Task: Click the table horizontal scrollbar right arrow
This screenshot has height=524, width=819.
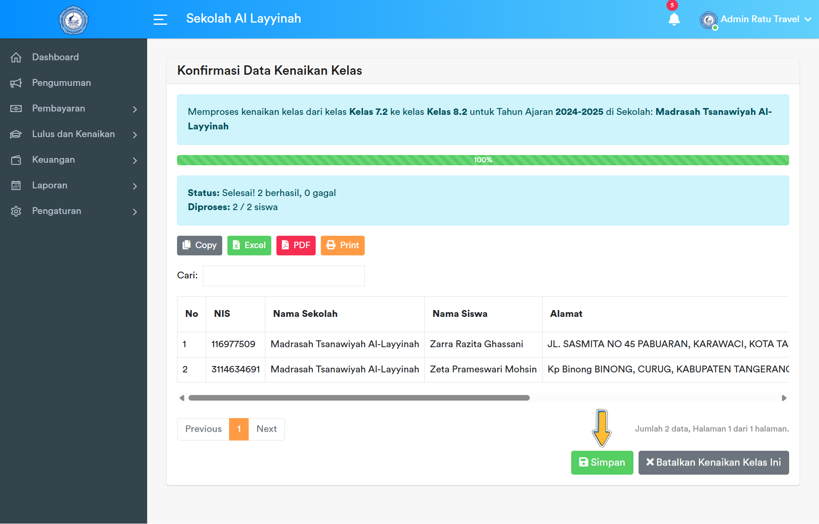Action: 784,398
